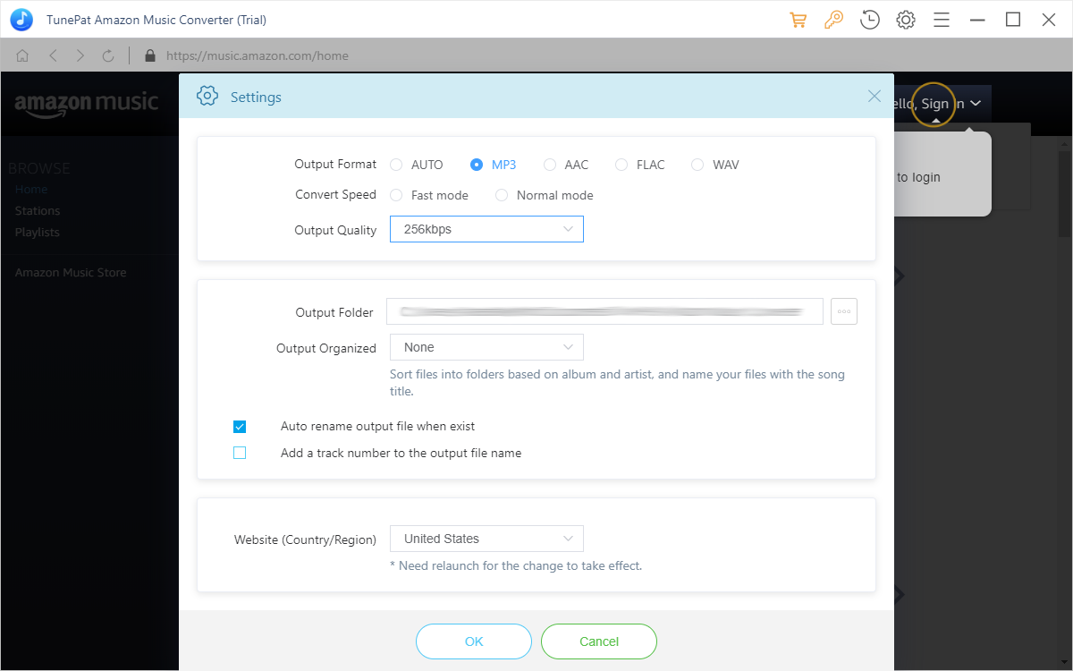Screen dimensions: 1073x671
Task: Click the Settings title text
Action: [x=256, y=97]
